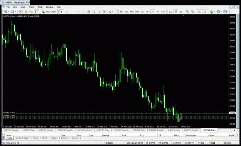Switch to the EURJPY,Weekly chart tab
Screen dimensions: 241x146
[191, 130]
